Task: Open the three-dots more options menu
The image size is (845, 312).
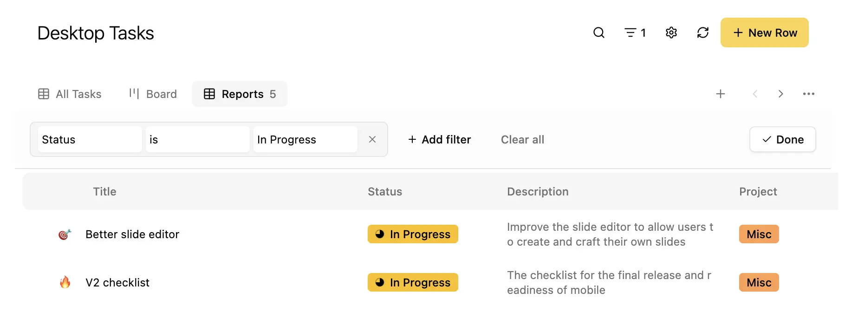Action: (x=809, y=94)
